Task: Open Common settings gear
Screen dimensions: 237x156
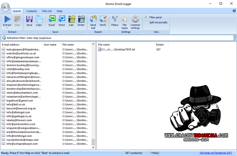Action: click(x=135, y=19)
